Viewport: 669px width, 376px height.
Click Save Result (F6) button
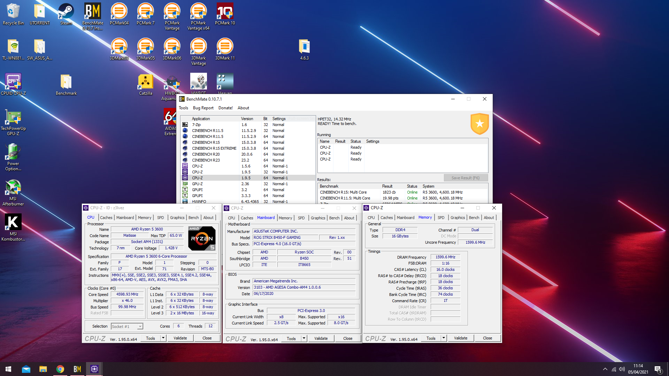point(466,178)
